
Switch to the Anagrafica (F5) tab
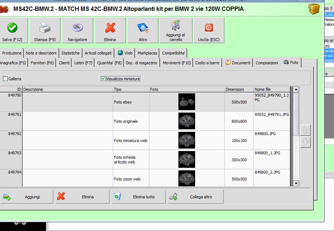[x=13, y=63]
